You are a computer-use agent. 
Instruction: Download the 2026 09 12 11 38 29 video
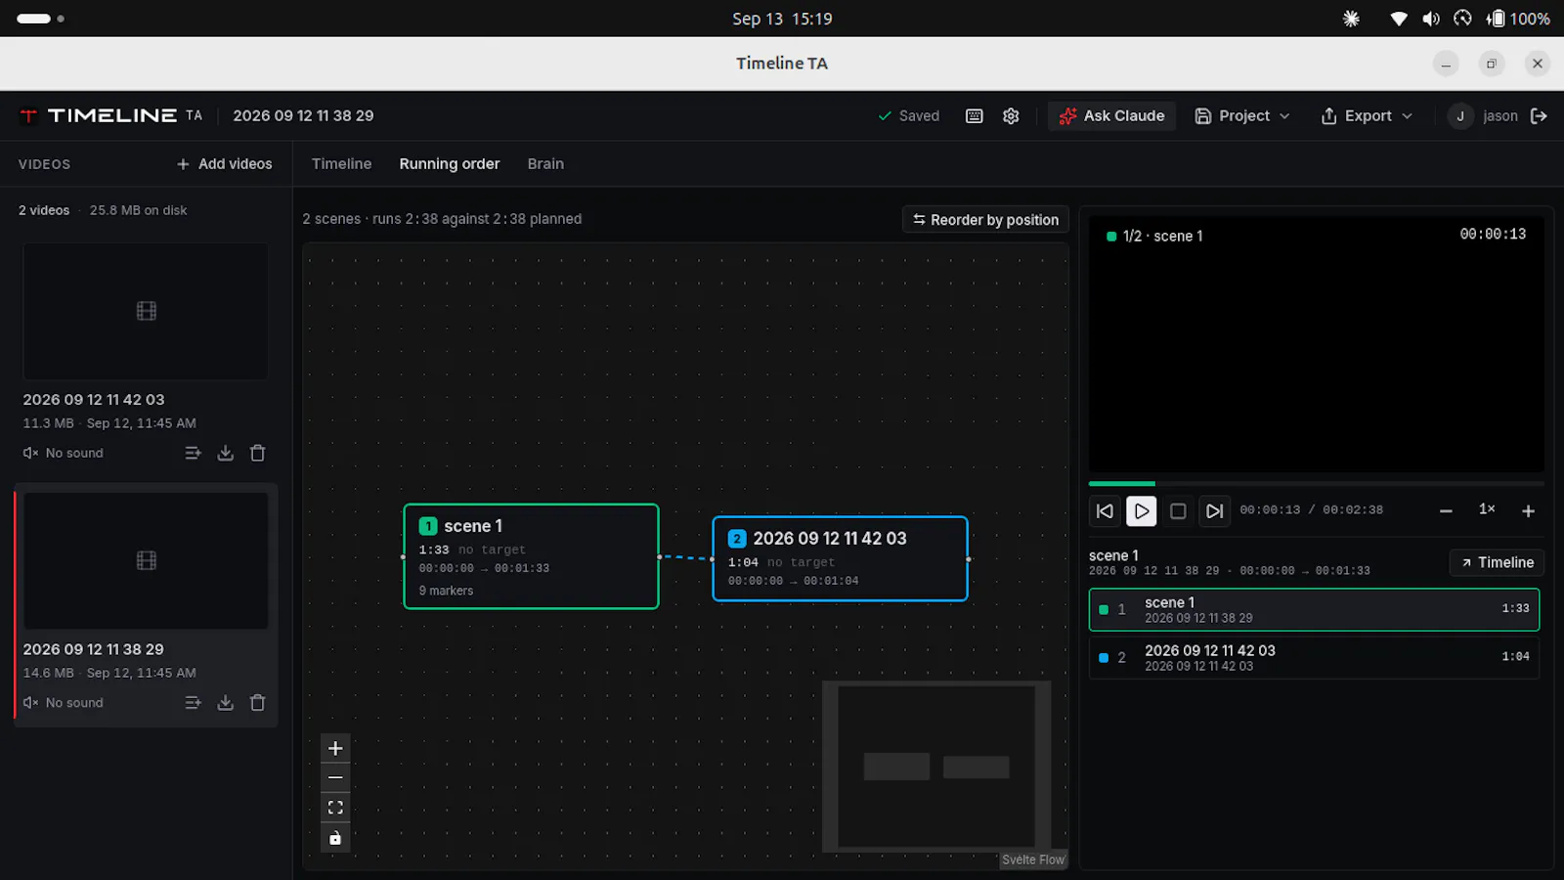pyautogui.click(x=225, y=702)
